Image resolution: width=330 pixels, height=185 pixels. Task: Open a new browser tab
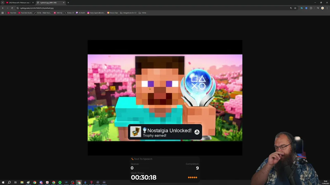(x=68, y=3)
